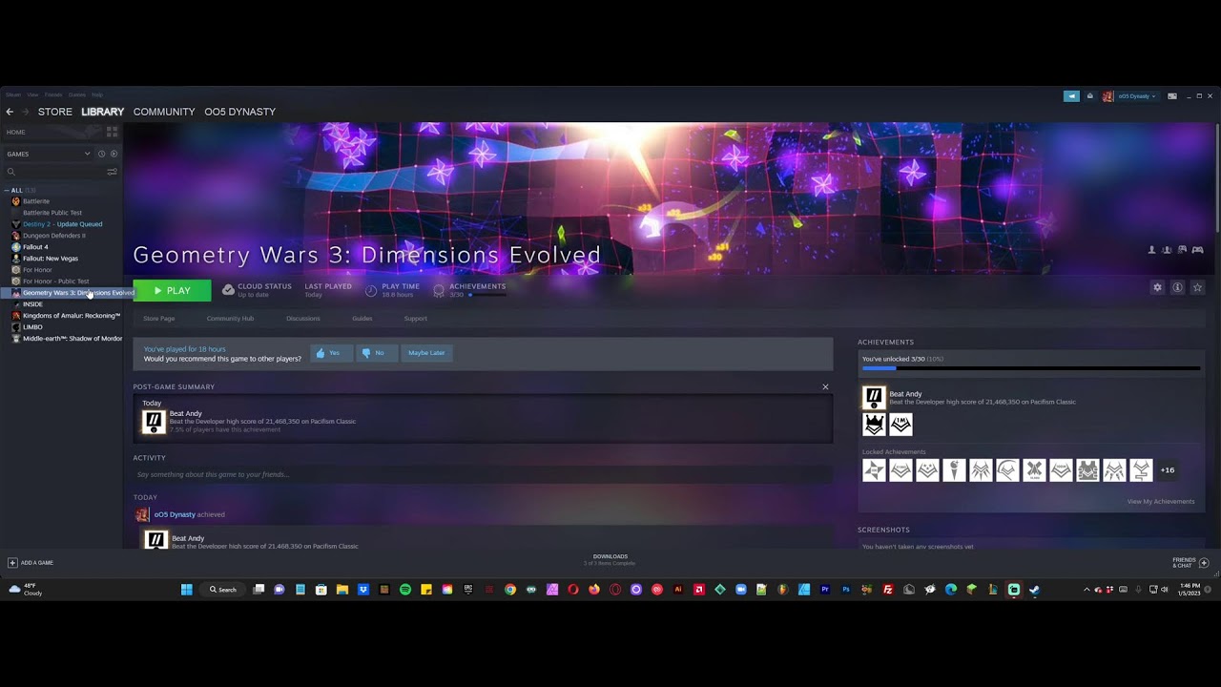Select LIMBO in the game list
The height and width of the screenshot is (687, 1221).
click(32, 327)
